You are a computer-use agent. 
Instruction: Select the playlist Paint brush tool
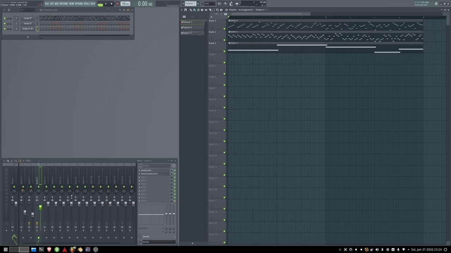(194, 10)
